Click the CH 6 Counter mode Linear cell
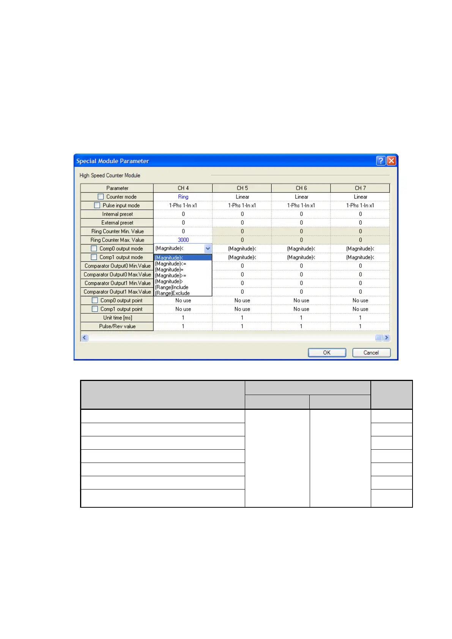Image resolution: width=452 pixels, height=639 pixels. click(x=301, y=197)
